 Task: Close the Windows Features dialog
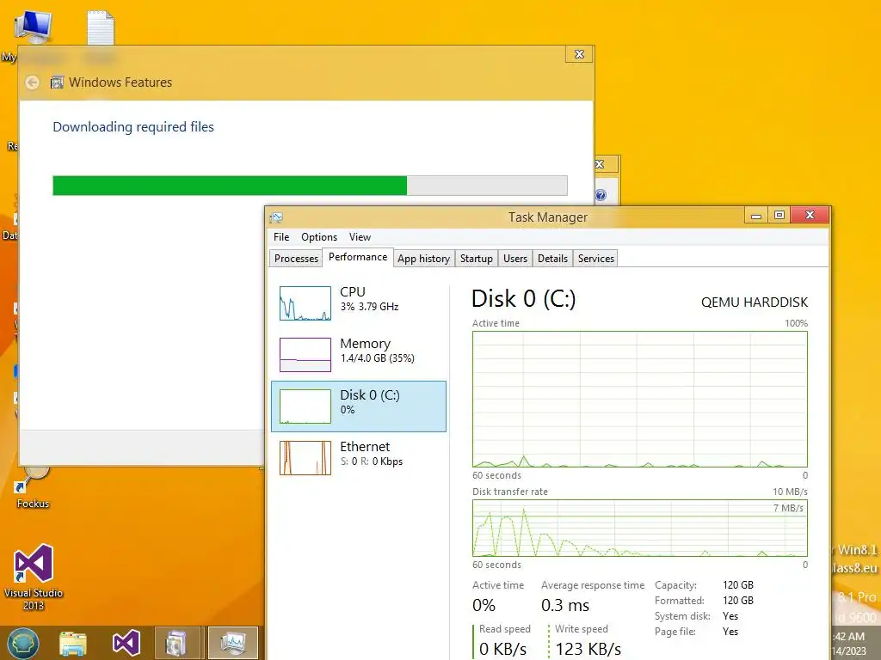pyautogui.click(x=579, y=54)
